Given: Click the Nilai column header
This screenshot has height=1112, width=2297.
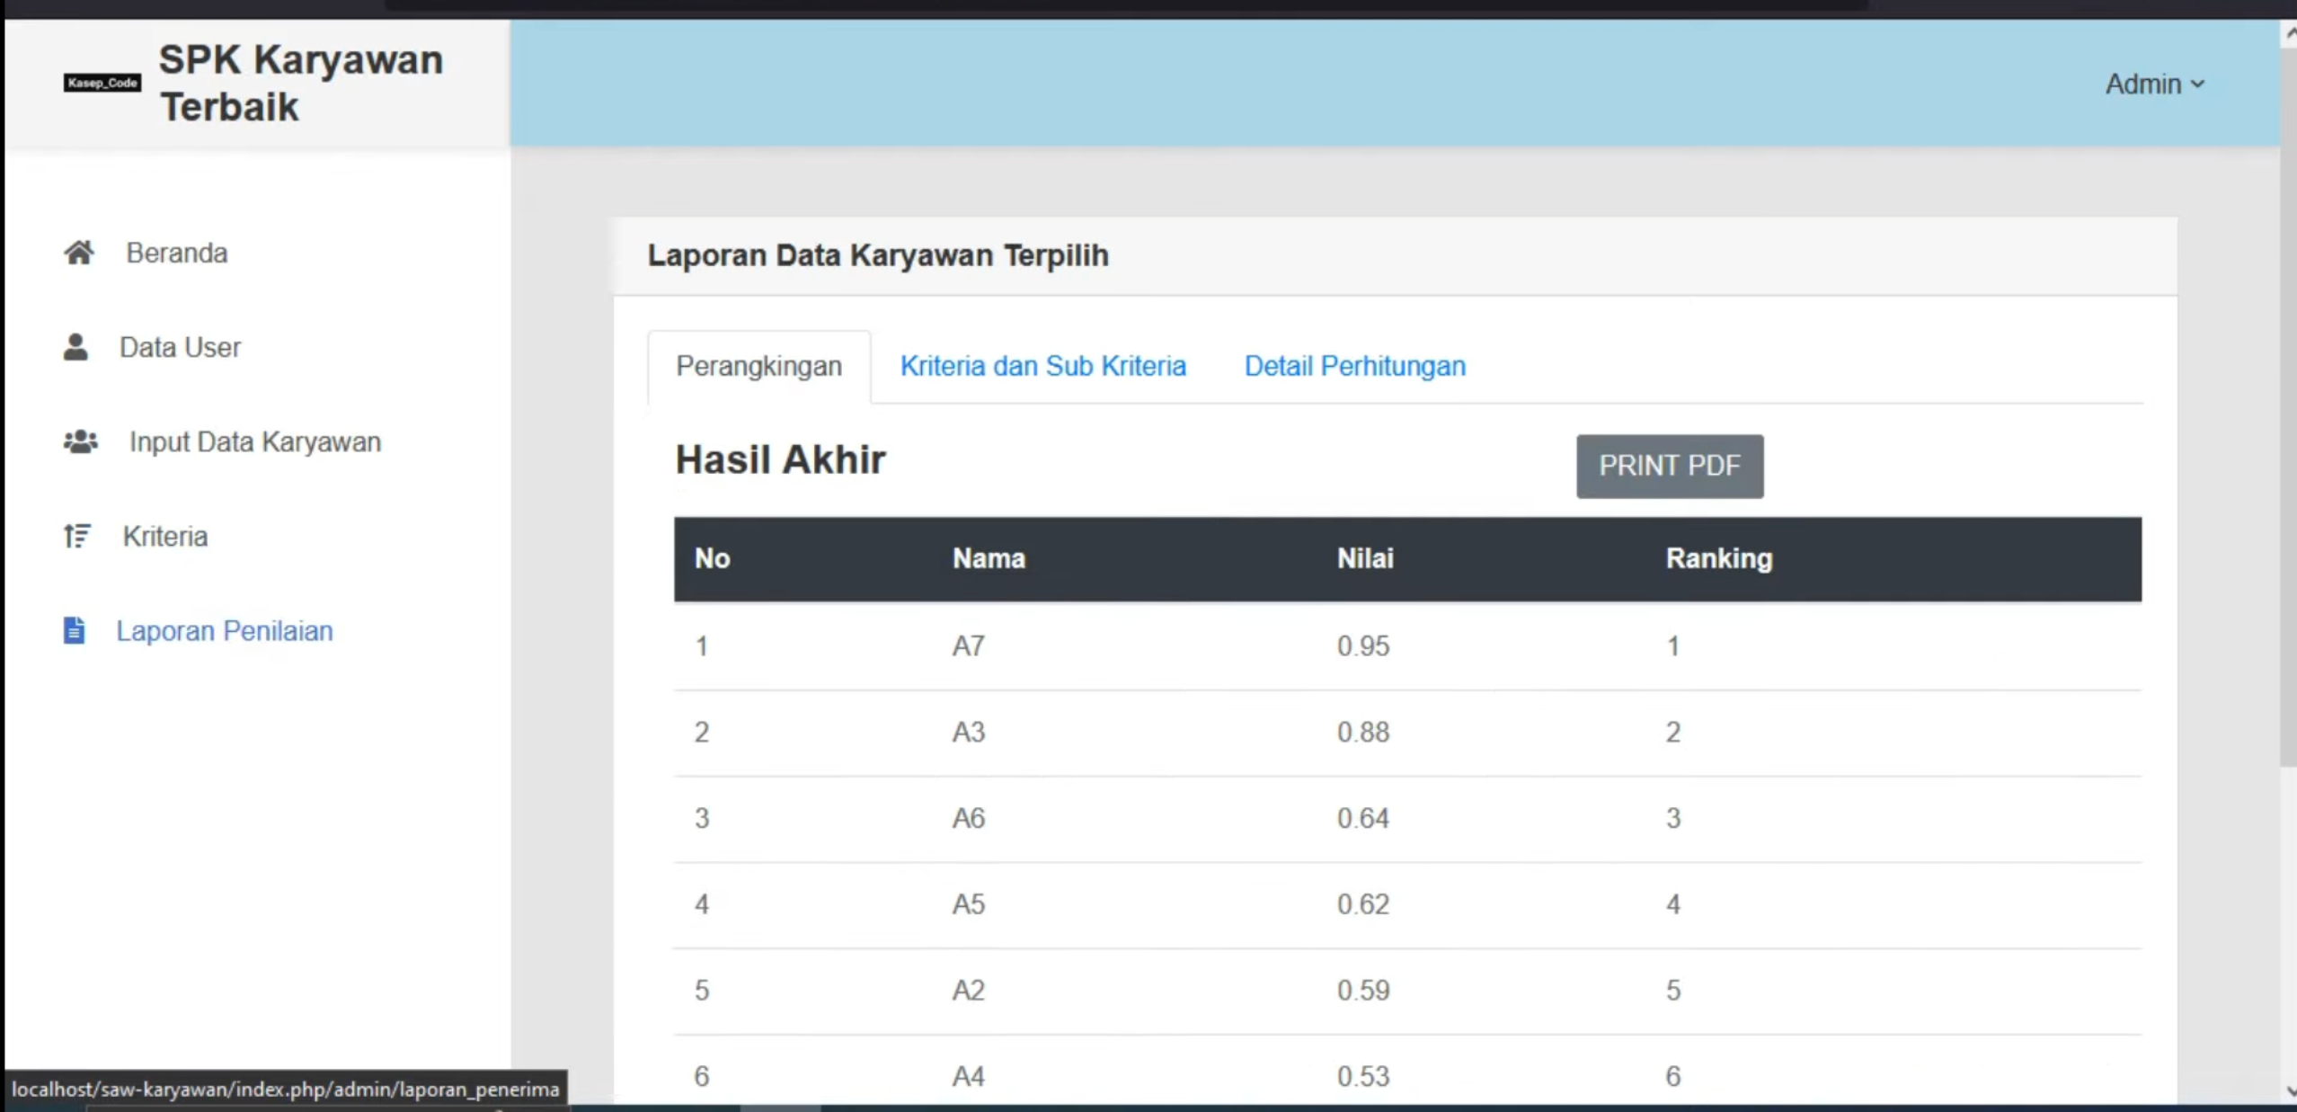Looking at the screenshot, I should tap(1365, 558).
